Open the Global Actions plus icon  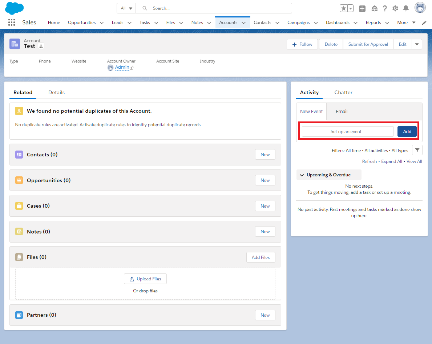[x=362, y=8]
